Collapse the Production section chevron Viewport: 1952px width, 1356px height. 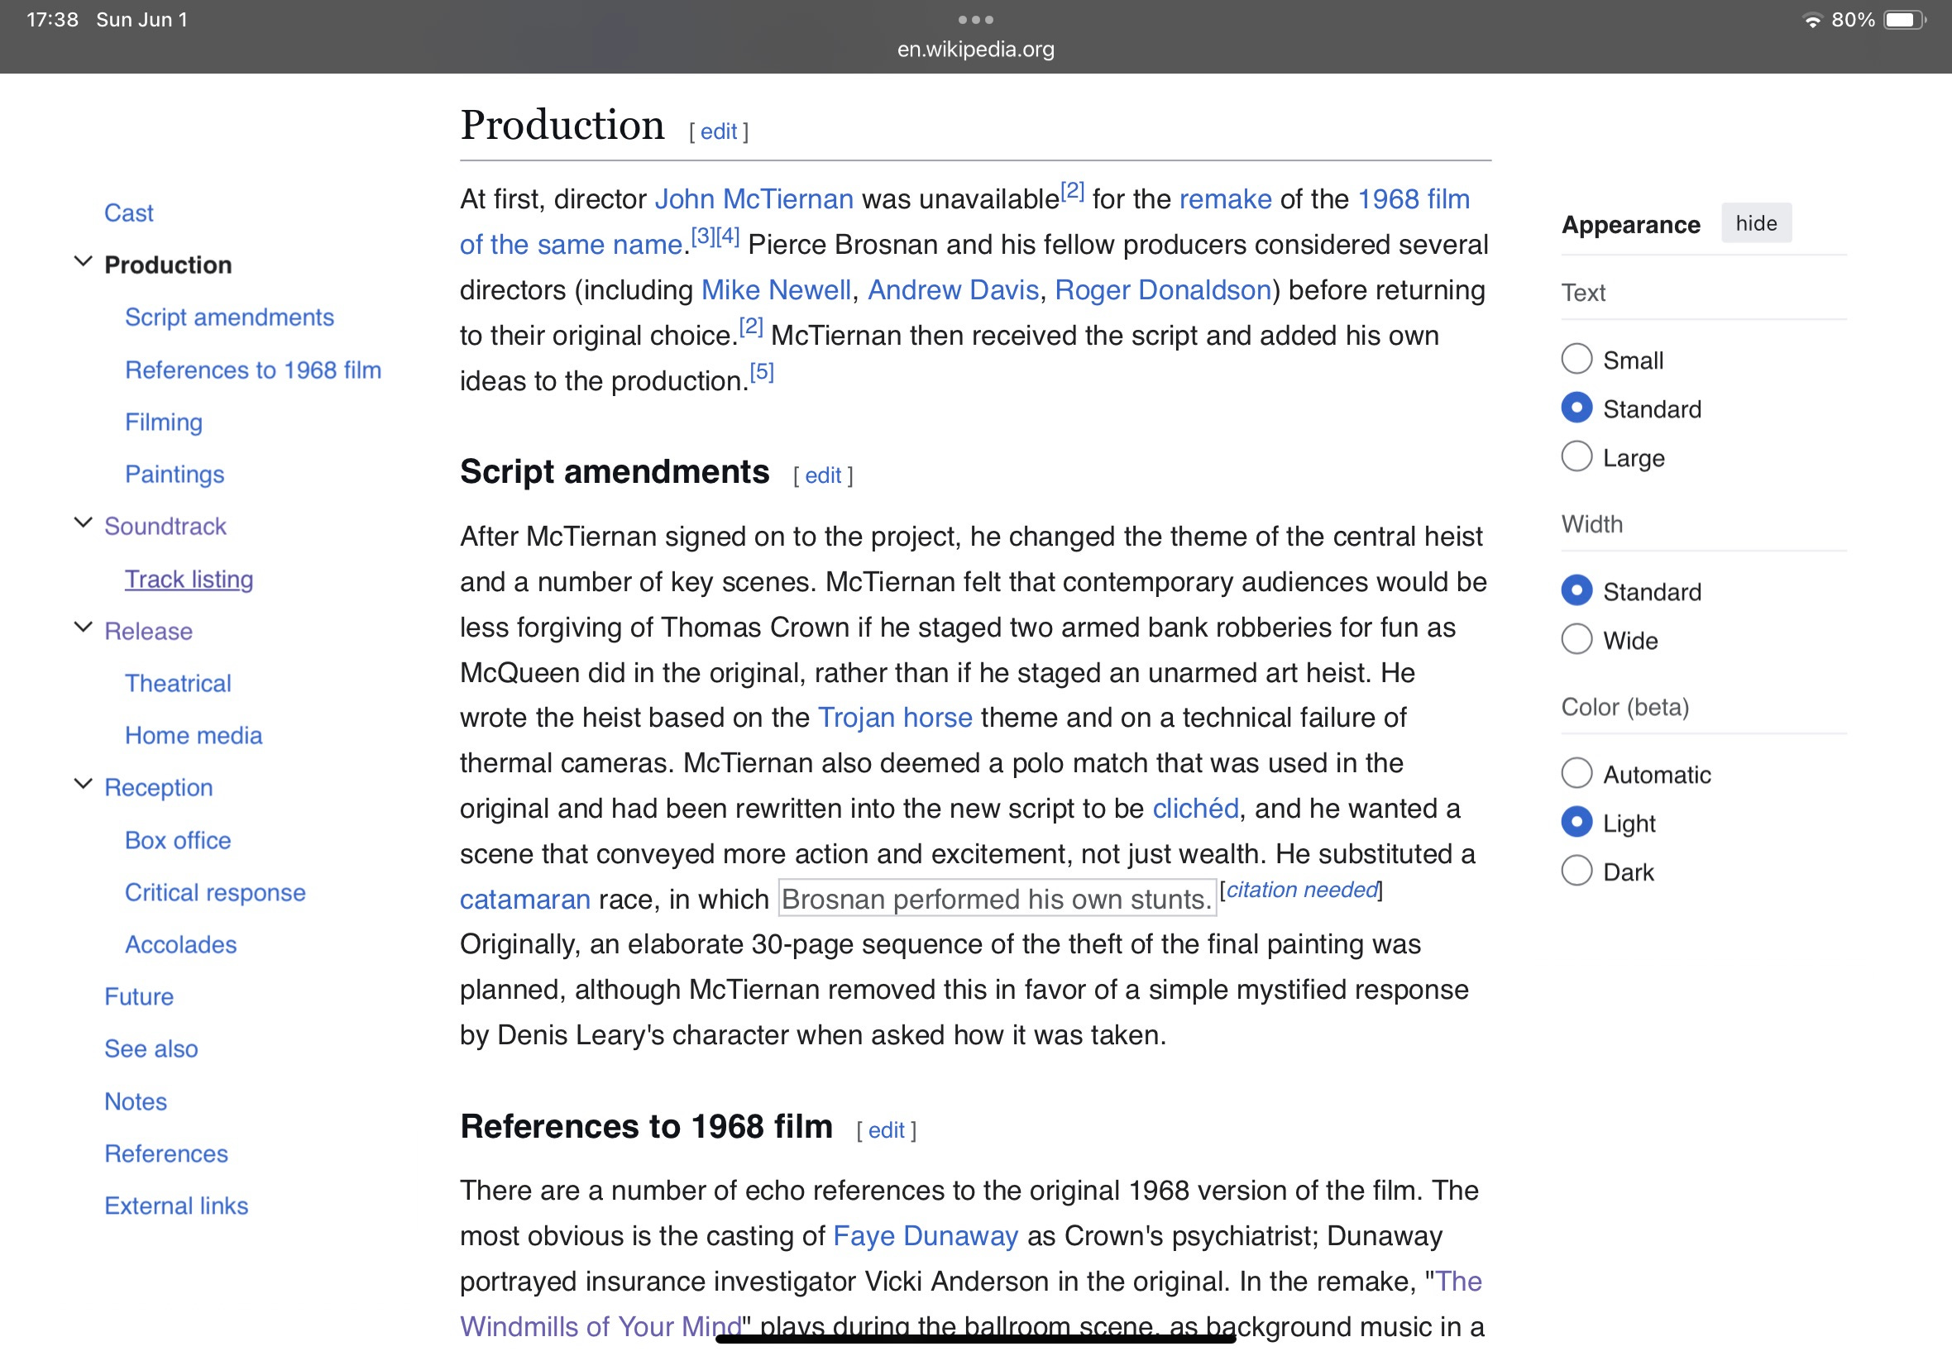tap(84, 261)
